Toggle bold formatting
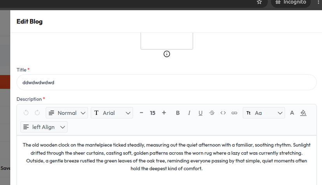Image resolution: width=322 pixels, height=185 pixels. [x=178, y=113]
